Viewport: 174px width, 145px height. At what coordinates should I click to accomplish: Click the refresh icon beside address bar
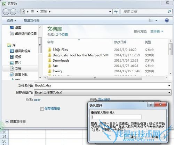point(116,11)
